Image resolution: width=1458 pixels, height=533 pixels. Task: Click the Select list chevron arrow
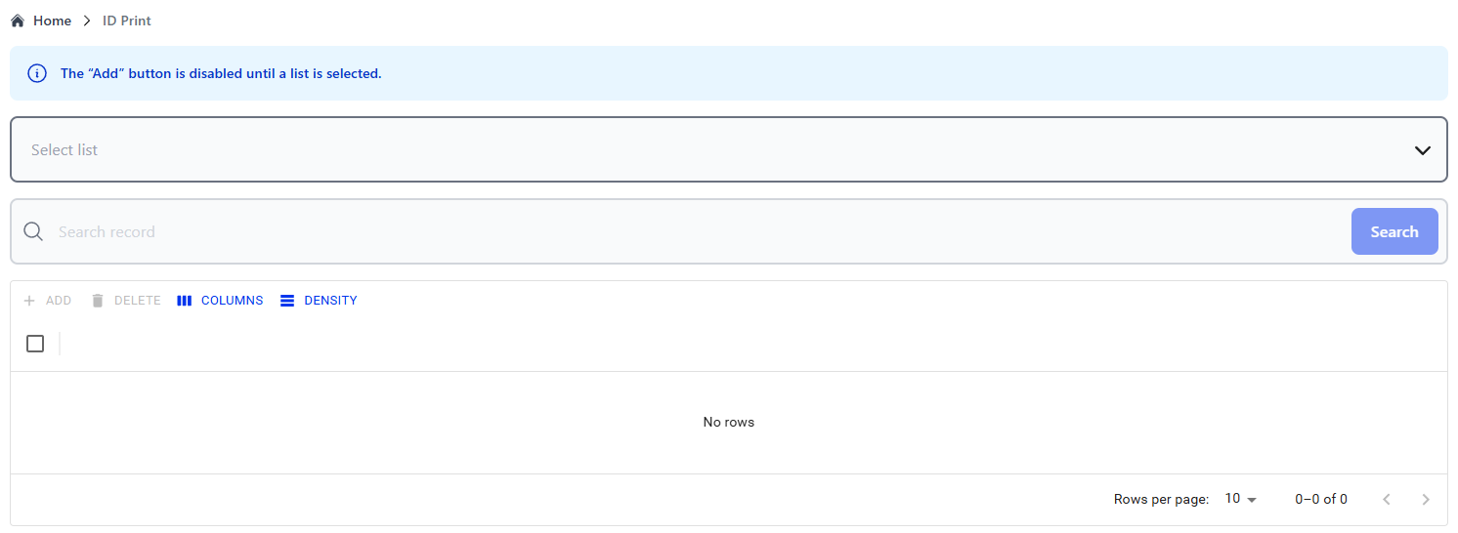tap(1423, 150)
